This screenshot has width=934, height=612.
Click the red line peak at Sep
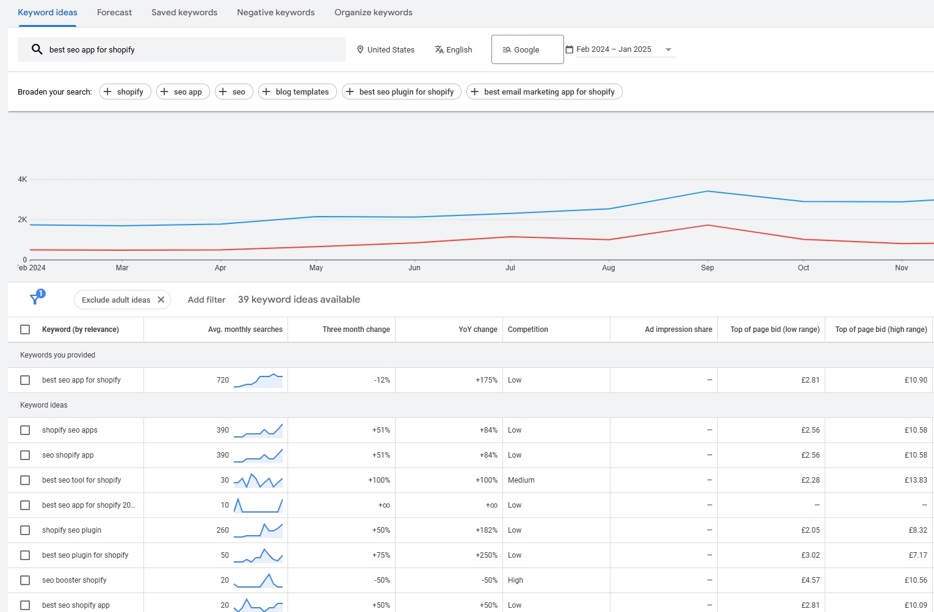pos(708,225)
